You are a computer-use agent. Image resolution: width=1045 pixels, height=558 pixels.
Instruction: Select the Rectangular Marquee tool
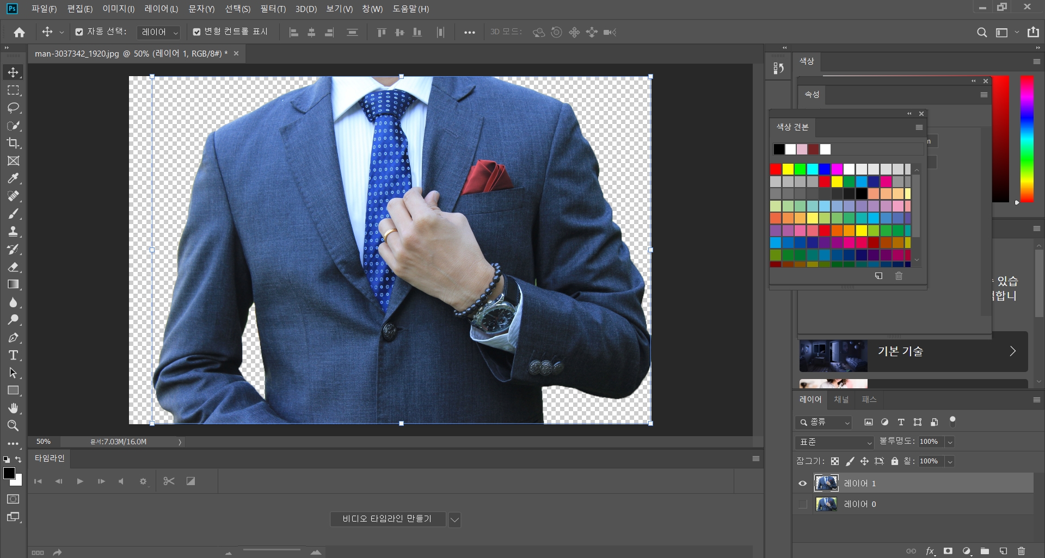coord(13,90)
